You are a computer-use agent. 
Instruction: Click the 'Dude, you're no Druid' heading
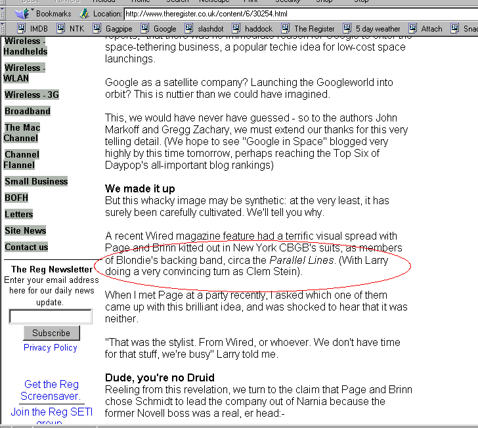(160, 377)
